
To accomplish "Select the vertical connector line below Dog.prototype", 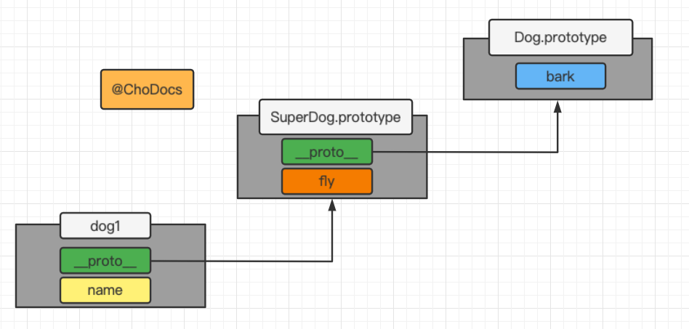I will click(x=558, y=131).
